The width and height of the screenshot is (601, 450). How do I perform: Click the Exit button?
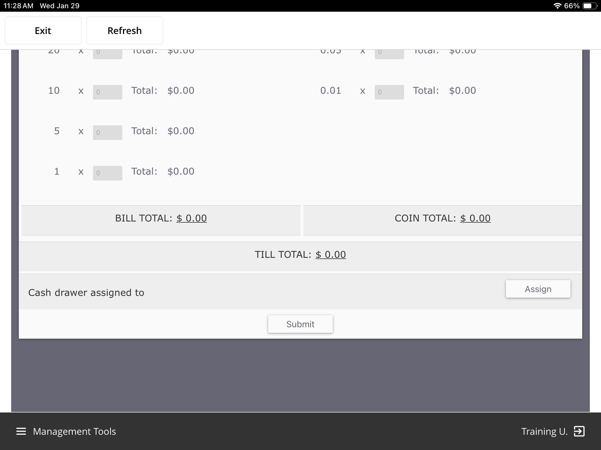(43, 31)
